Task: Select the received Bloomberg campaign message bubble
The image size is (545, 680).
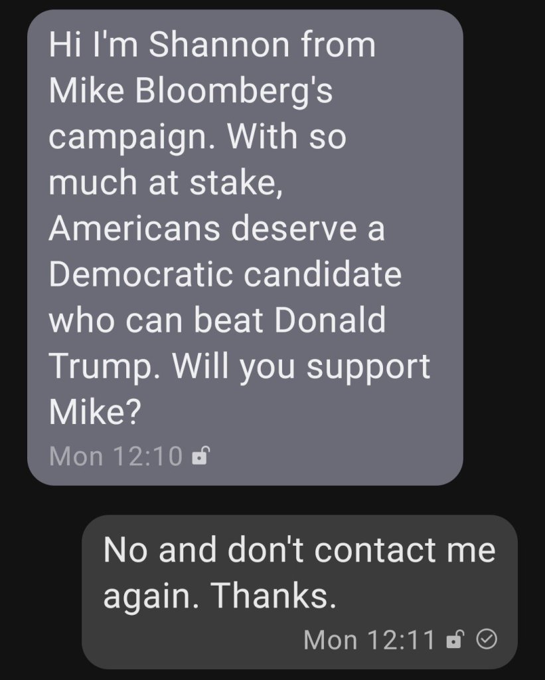Action: point(244,246)
